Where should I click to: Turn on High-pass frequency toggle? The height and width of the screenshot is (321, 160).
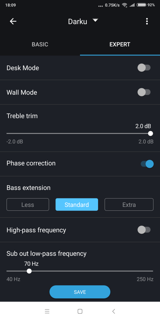click(x=144, y=230)
